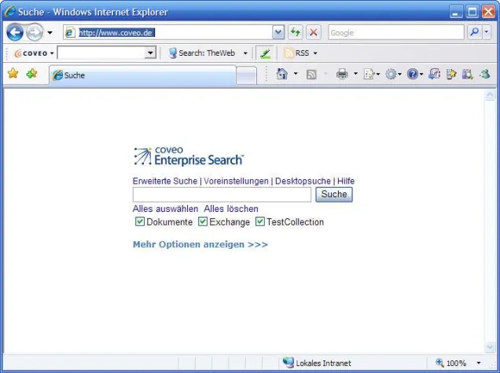Click the Add to Favorites icon
The image size is (500, 373).
31,74
